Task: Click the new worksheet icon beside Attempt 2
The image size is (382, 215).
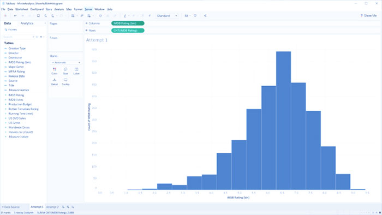Action: point(63,207)
